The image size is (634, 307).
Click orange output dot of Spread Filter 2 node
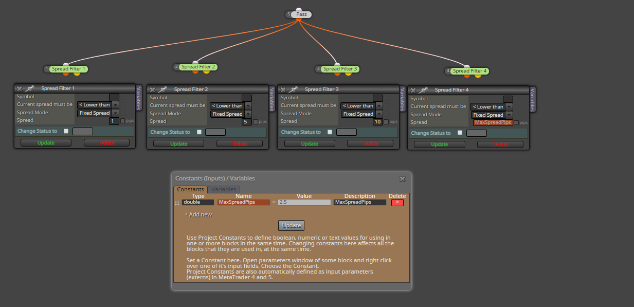click(195, 71)
